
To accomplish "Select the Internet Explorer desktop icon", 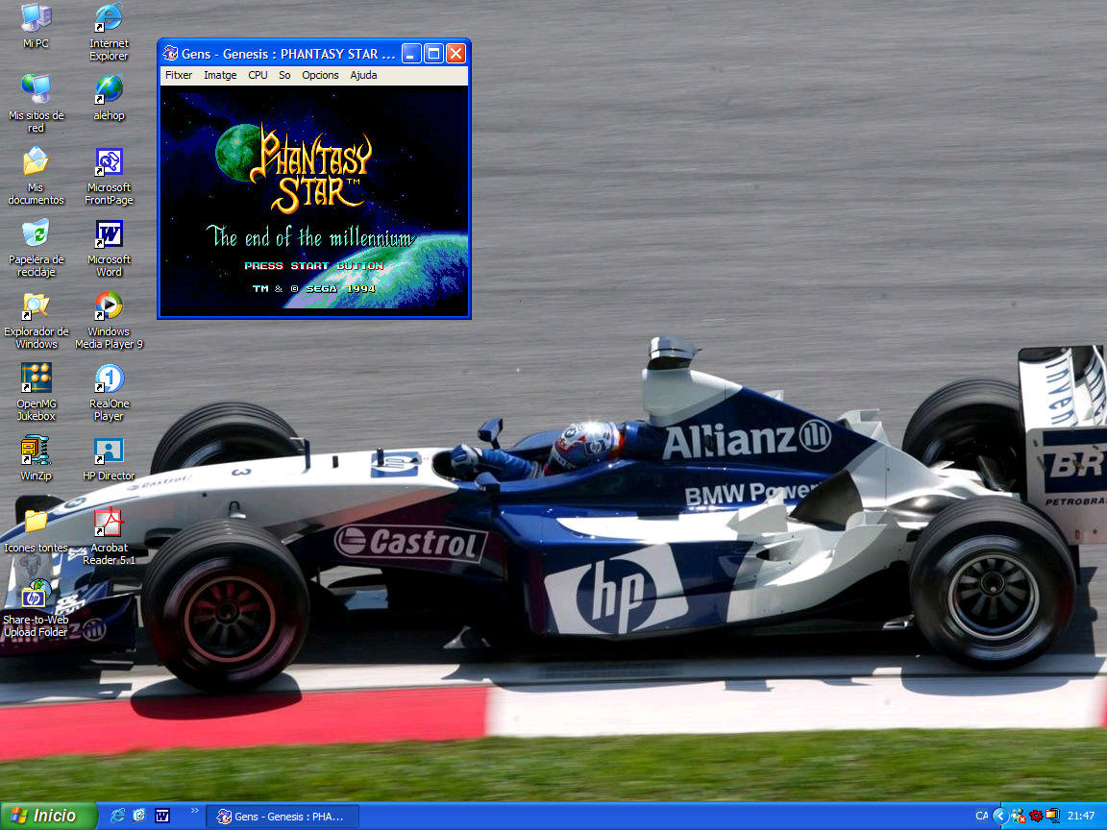I will click(x=109, y=33).
